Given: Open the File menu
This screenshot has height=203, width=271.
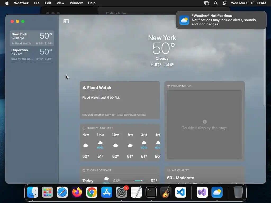Looking at the screenshot, I should click(x=37, y=3).
